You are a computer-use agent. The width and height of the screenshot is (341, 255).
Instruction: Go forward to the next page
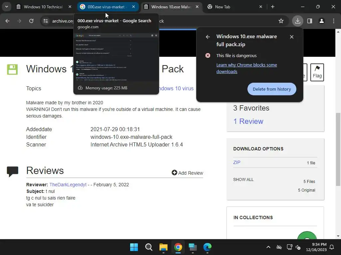point(19,21)
